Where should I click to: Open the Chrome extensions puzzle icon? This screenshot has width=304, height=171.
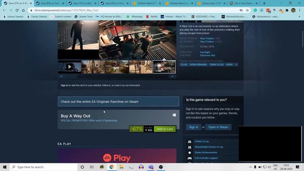tap(287, 10)
